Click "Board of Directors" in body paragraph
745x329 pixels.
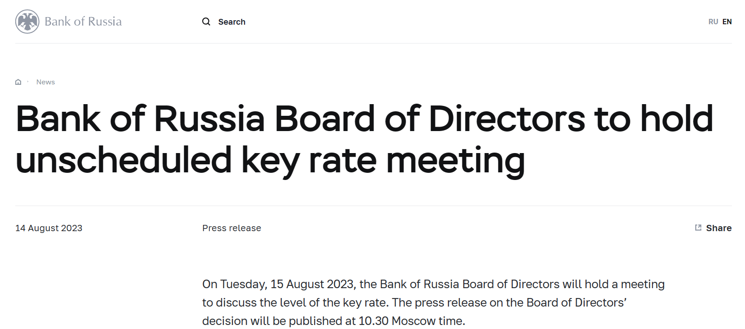coord(510,284)
